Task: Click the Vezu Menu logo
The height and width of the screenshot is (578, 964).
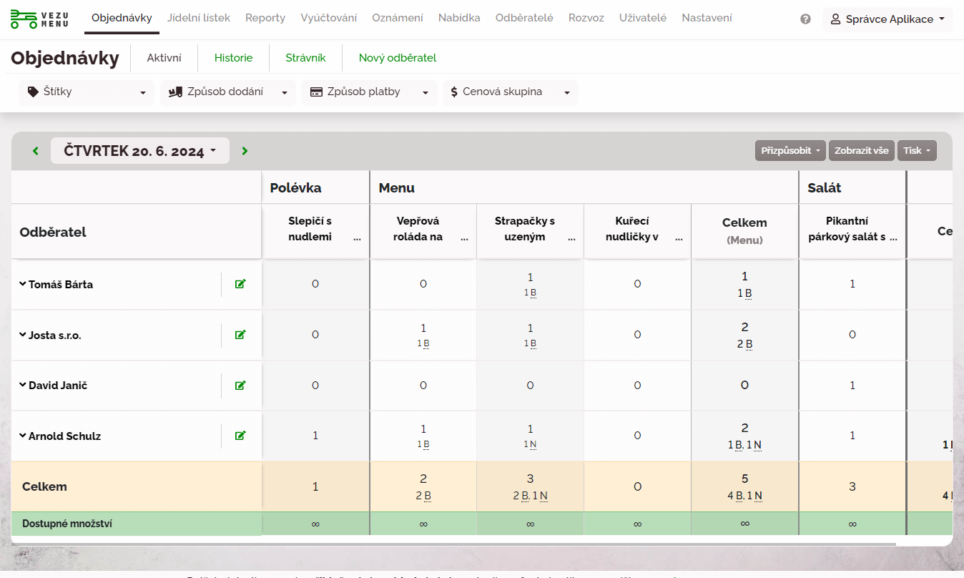Action: [x=39, y=19]
